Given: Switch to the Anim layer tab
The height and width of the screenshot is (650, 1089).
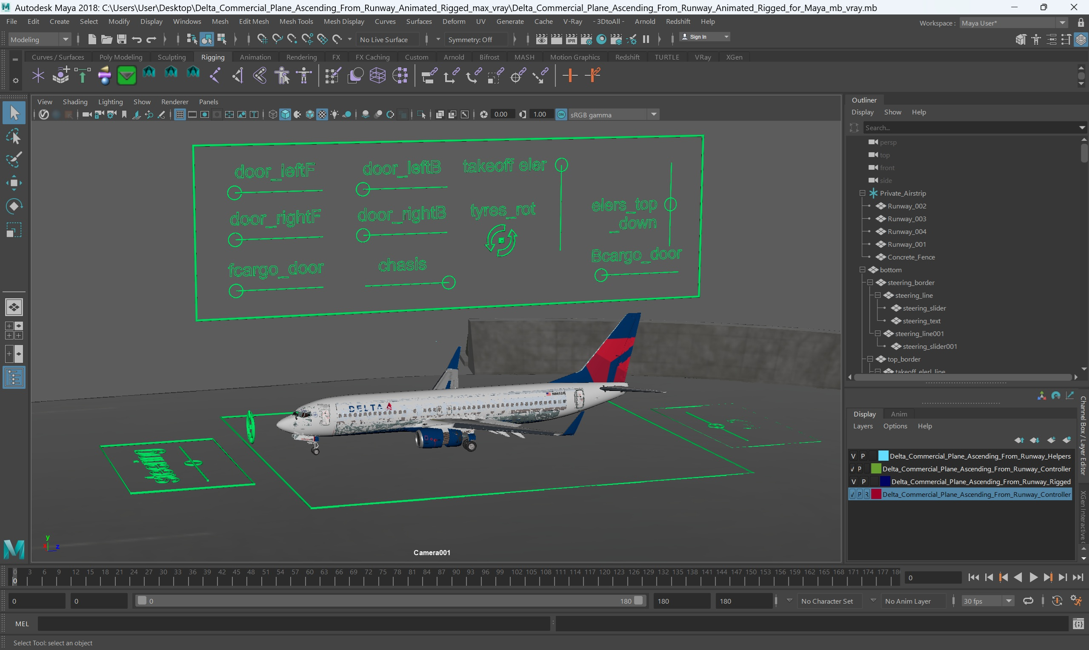Looking at the screenshot, I should [899, 414].
